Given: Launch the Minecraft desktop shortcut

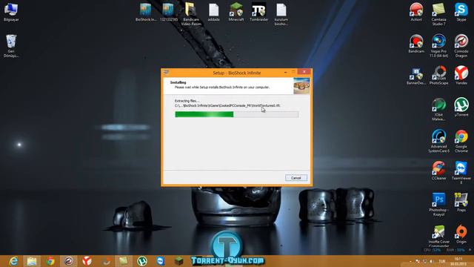Looking at the screenshot, I should click(x=236, y=12).
